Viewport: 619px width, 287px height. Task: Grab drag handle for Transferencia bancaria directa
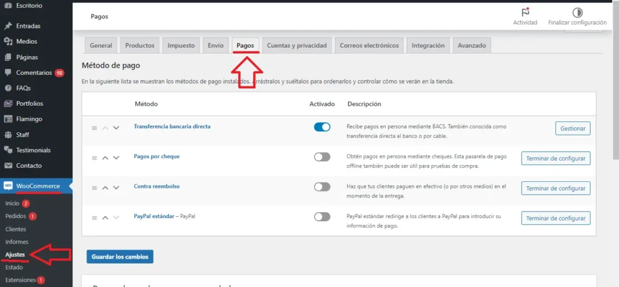point(94,128)
